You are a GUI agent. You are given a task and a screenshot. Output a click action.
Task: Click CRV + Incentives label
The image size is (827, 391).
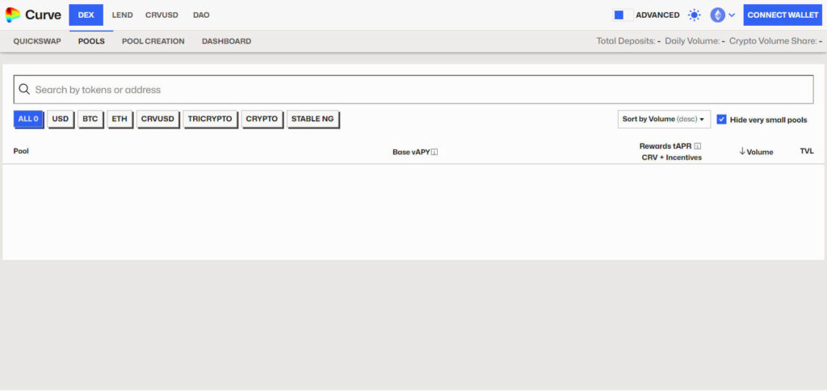point(671,158)
